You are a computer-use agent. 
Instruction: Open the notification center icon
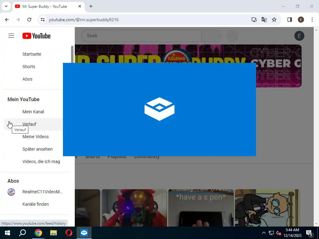click(309, 233)
